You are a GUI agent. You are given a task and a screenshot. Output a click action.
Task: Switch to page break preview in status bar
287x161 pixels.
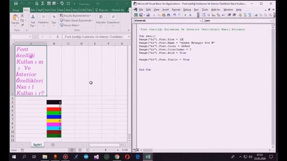pyautogui.click(x=88, y=150)
